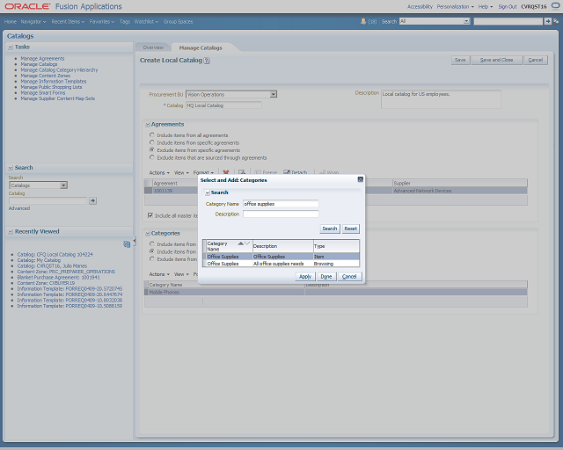Collapse the Agreements section
The height and width of the screenshot is (450, 563).
tap(148, 125)
